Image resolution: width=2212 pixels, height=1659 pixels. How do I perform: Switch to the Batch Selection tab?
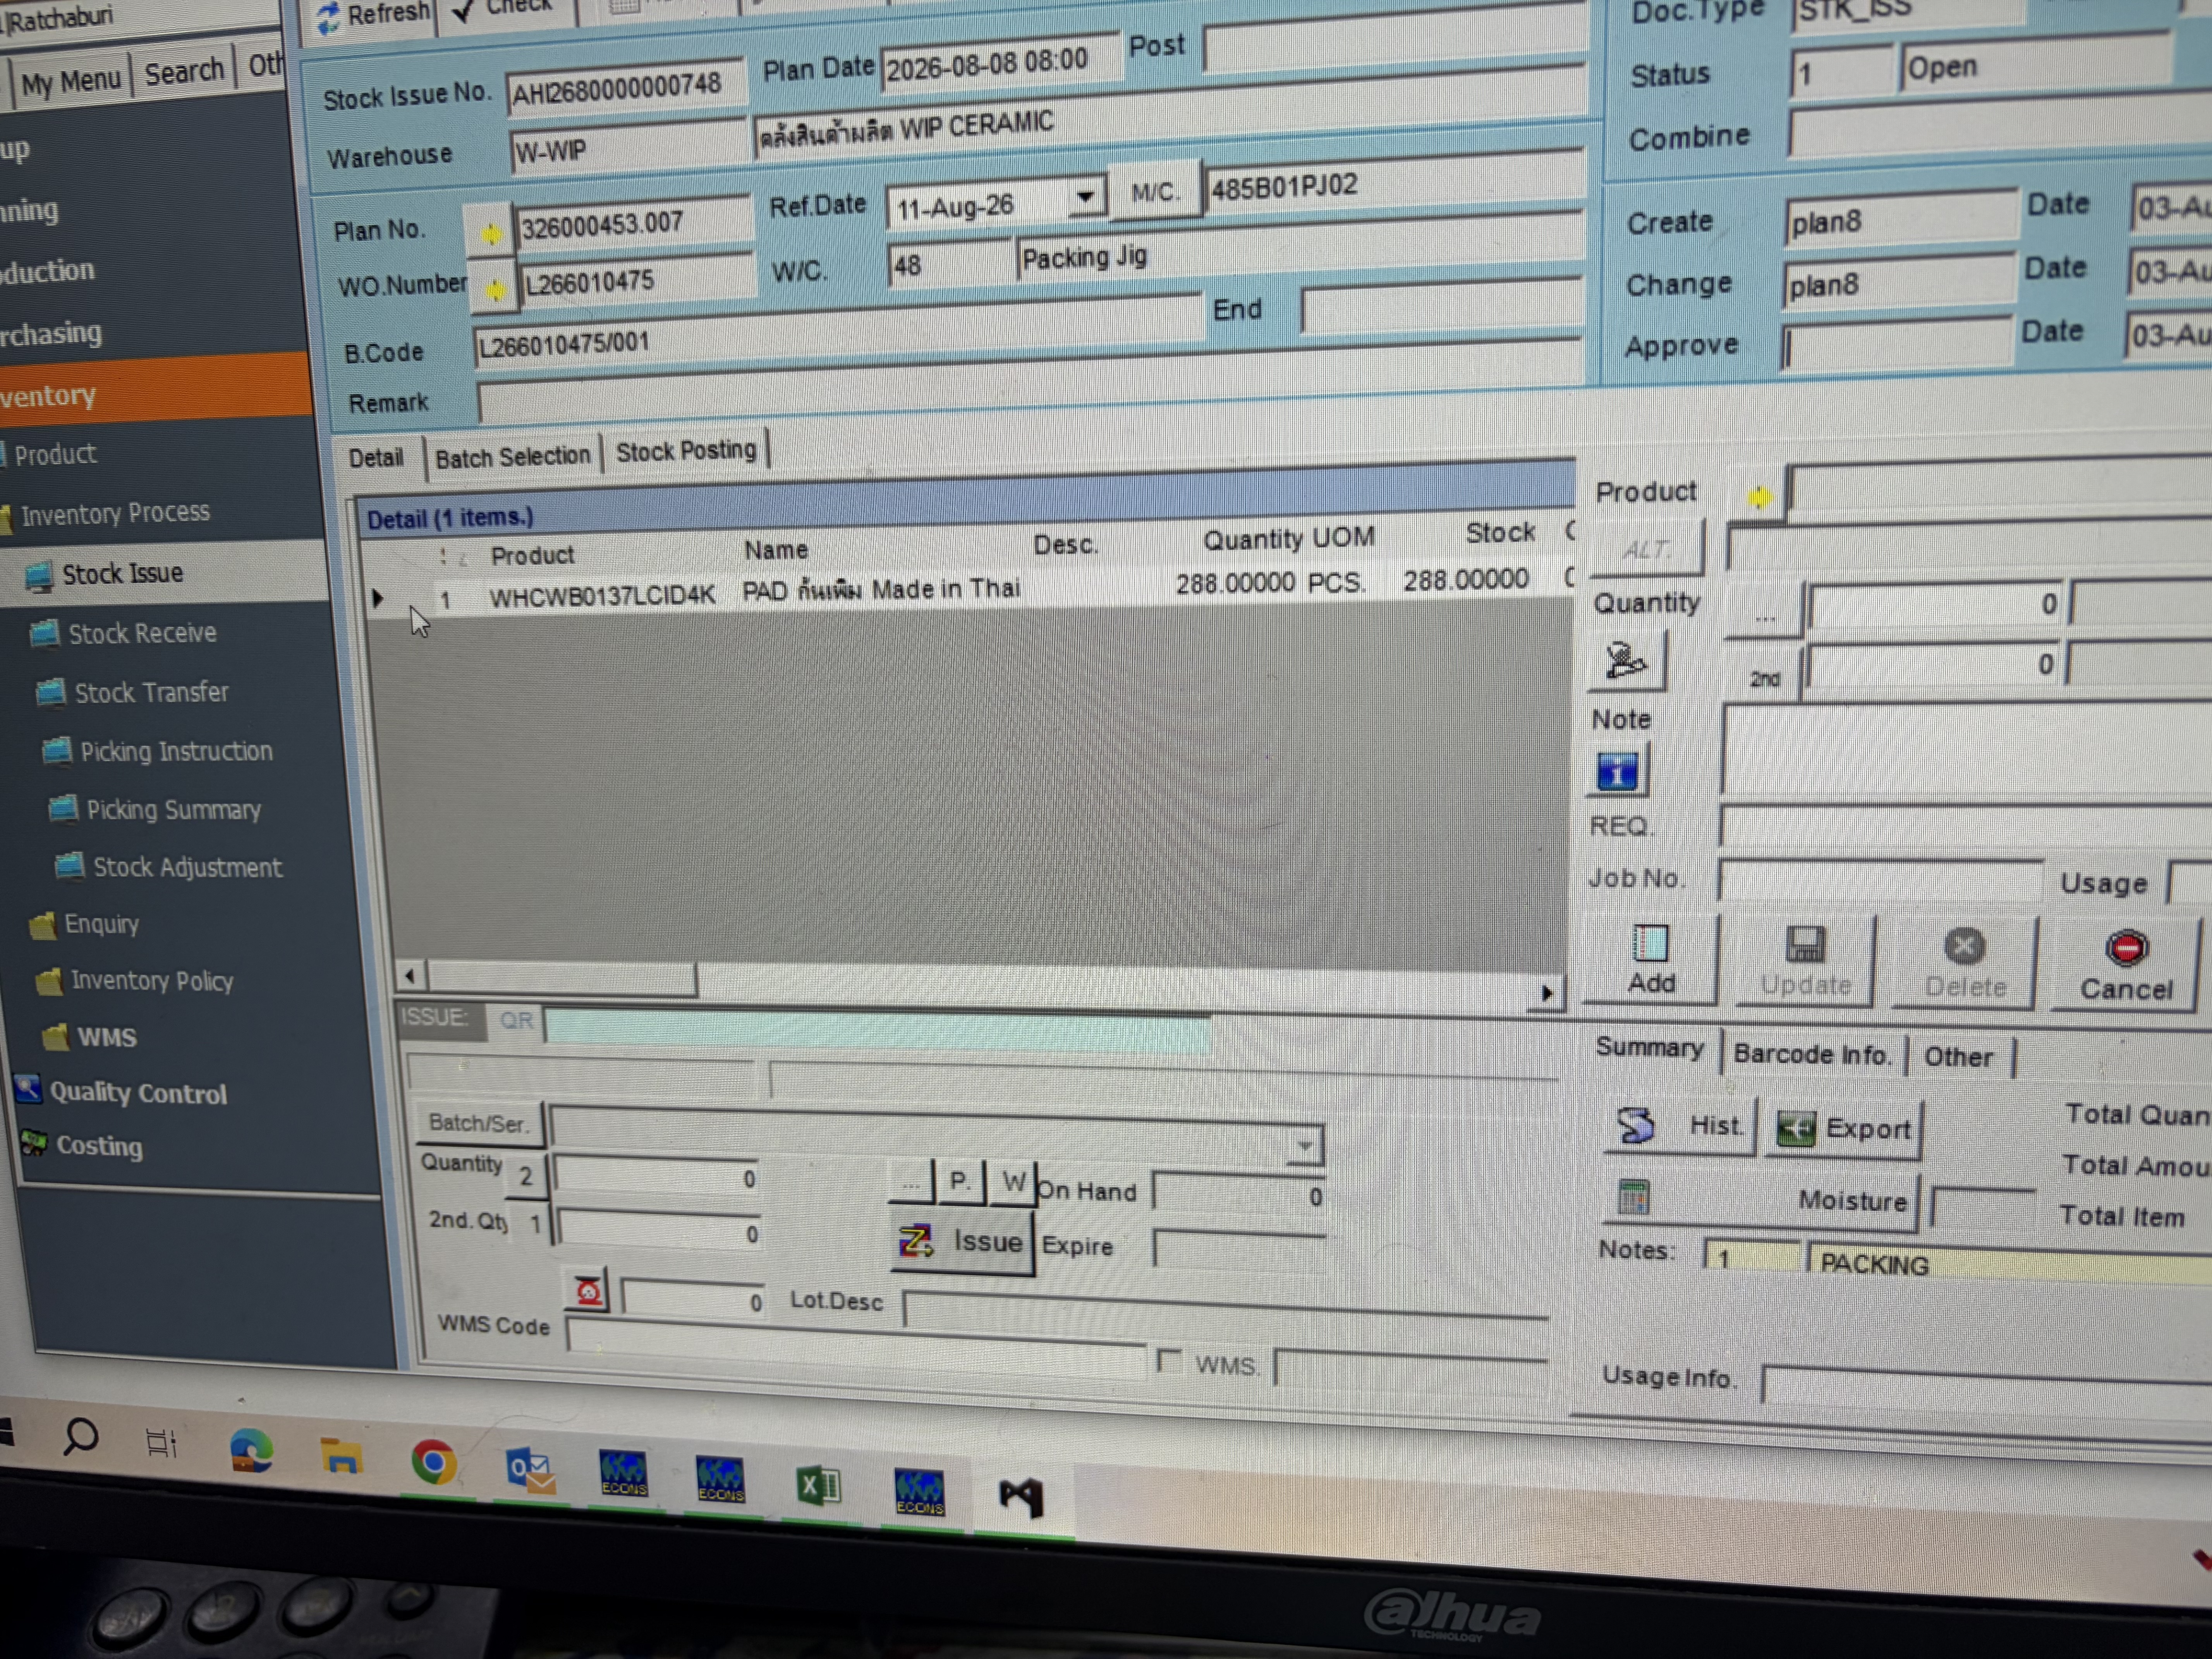click(x=513, y=457)
